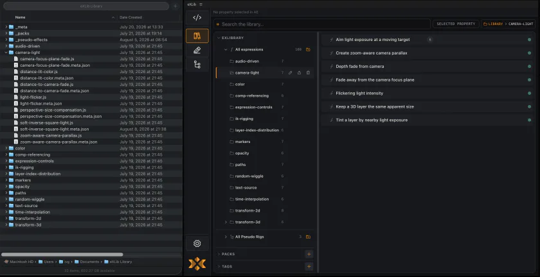
Task: Open the eXLib panel hamburger menu
Action: [x=201, y=4]
